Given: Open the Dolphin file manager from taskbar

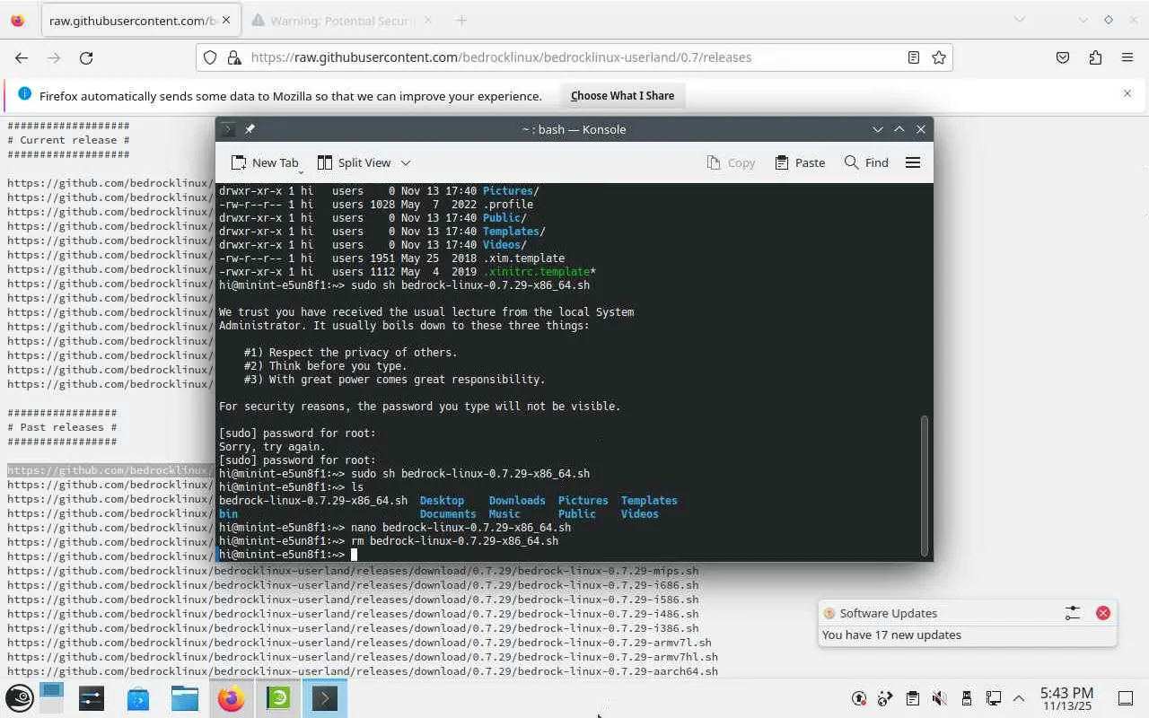Looking at the screenshot, I should pyautogui.click(x=185, y=698).
